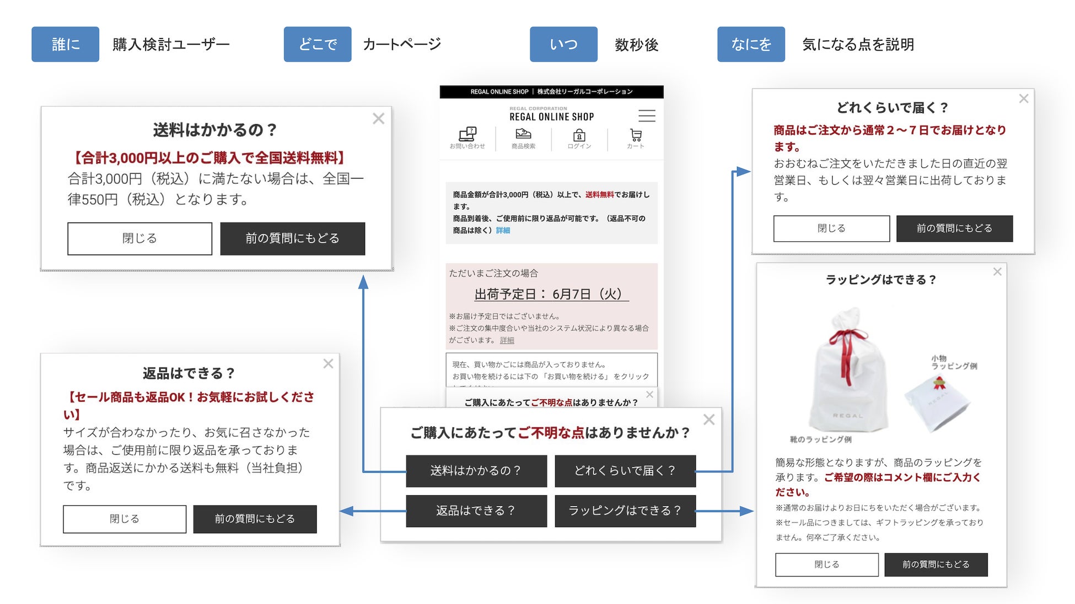Close the 返品はできる popup with X

point(328,363)
